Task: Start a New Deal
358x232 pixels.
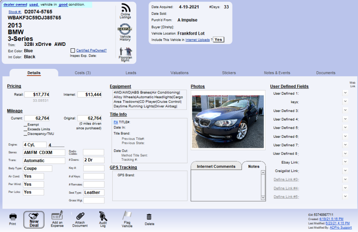Action: 34,220
